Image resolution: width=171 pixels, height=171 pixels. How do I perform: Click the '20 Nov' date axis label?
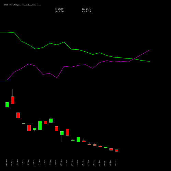tap(61, 162)
